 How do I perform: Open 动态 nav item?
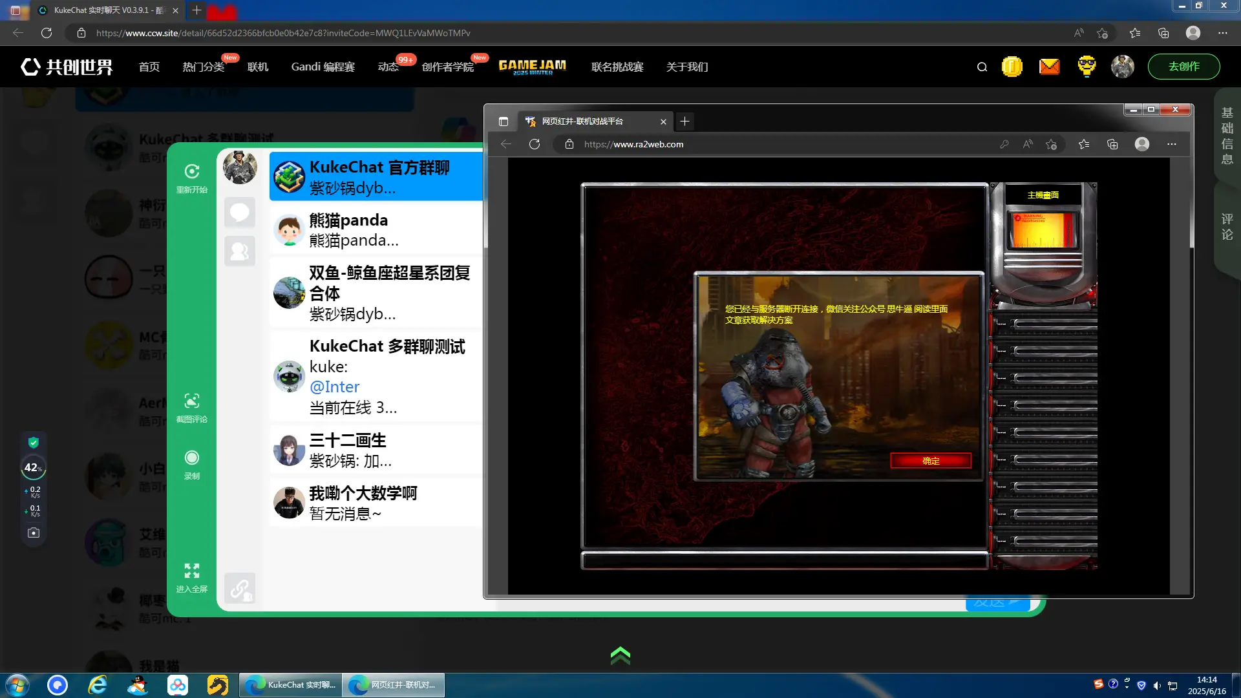point(388,67)
